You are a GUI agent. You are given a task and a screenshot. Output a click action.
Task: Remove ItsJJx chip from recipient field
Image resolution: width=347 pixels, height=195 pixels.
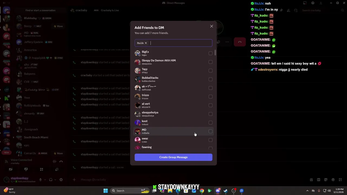[146, 43]
